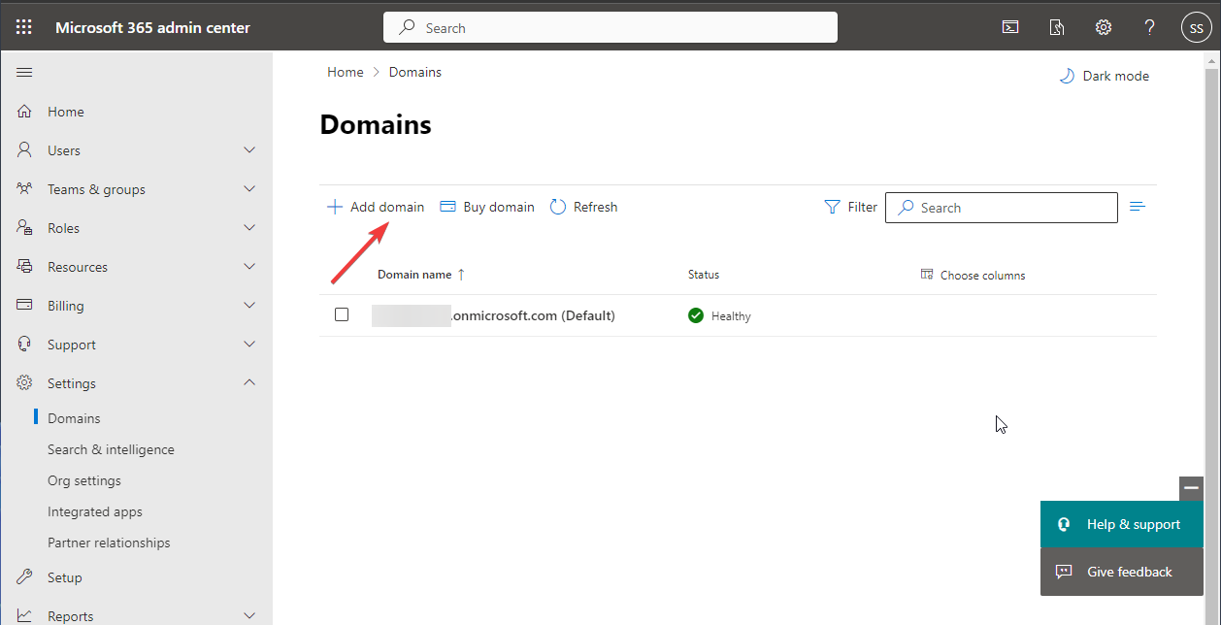Expand the Support chevron

(249, 345)
